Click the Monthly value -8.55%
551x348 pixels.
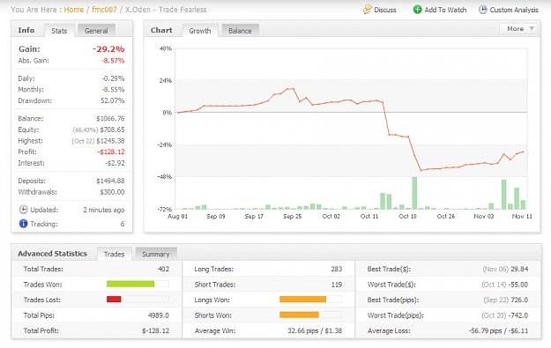click(x=113, y=90)
